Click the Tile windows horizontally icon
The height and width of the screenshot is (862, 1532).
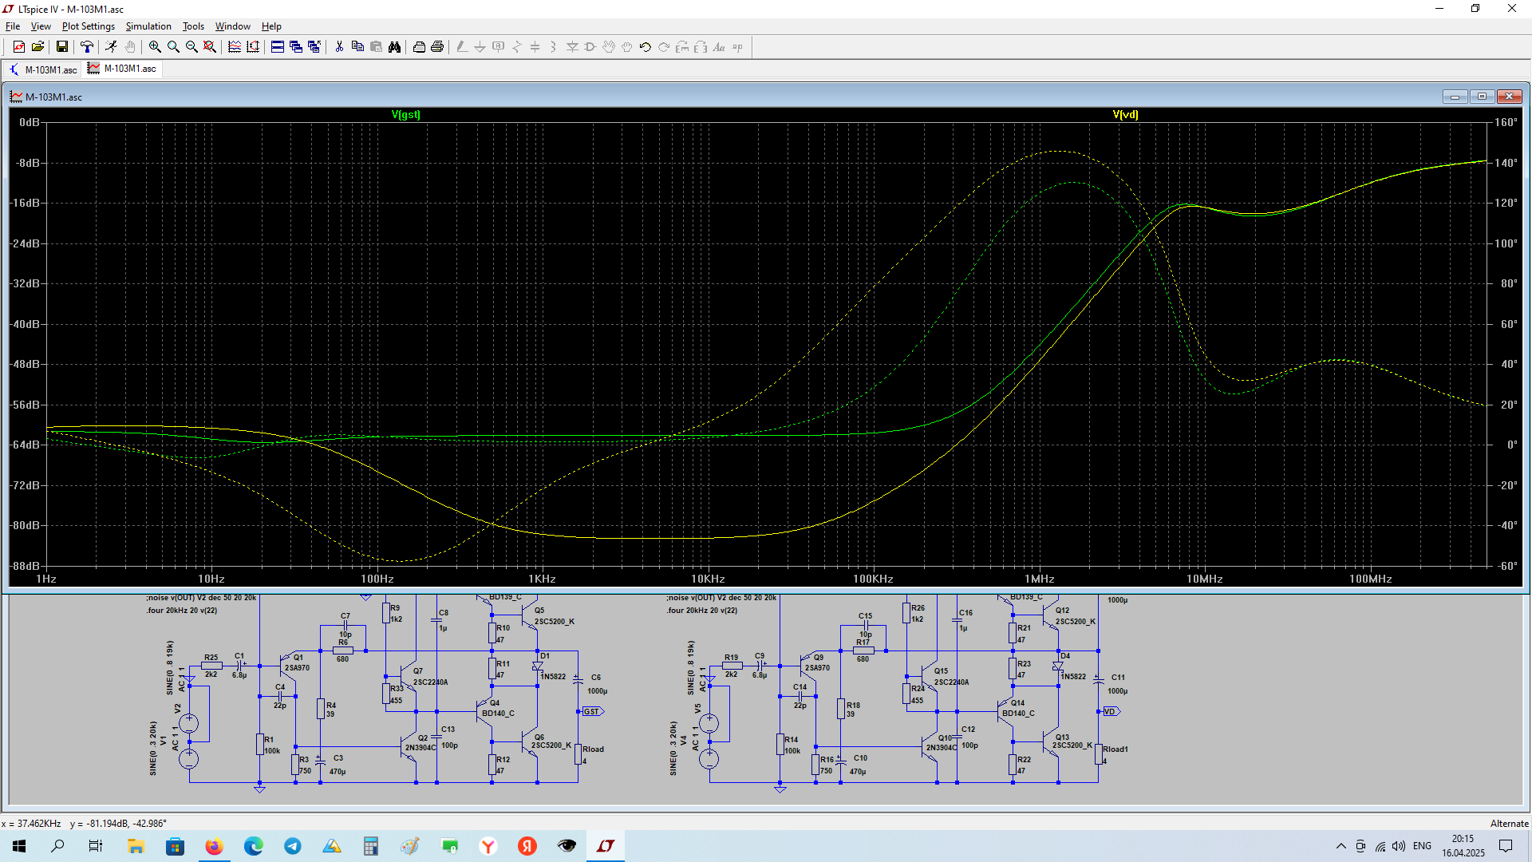[x=278, y=47]
